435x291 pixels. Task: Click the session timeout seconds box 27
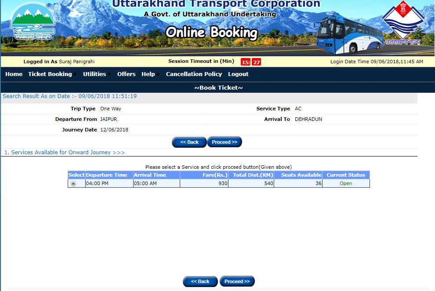[x=256, y=62]
